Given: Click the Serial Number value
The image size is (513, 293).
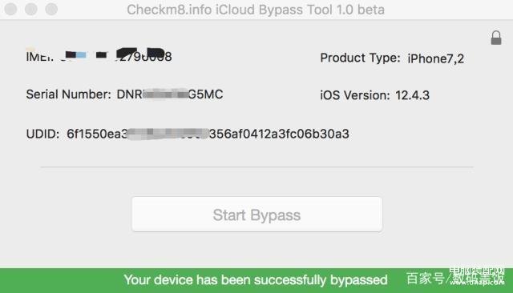Looking at the screenshot, I should pos(170,94).
